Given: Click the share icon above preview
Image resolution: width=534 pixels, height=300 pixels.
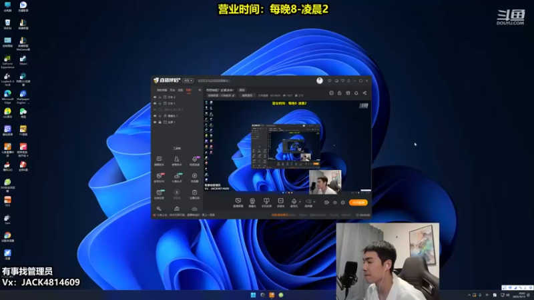Looking at the screenshot, I should [x=364, y=93].
